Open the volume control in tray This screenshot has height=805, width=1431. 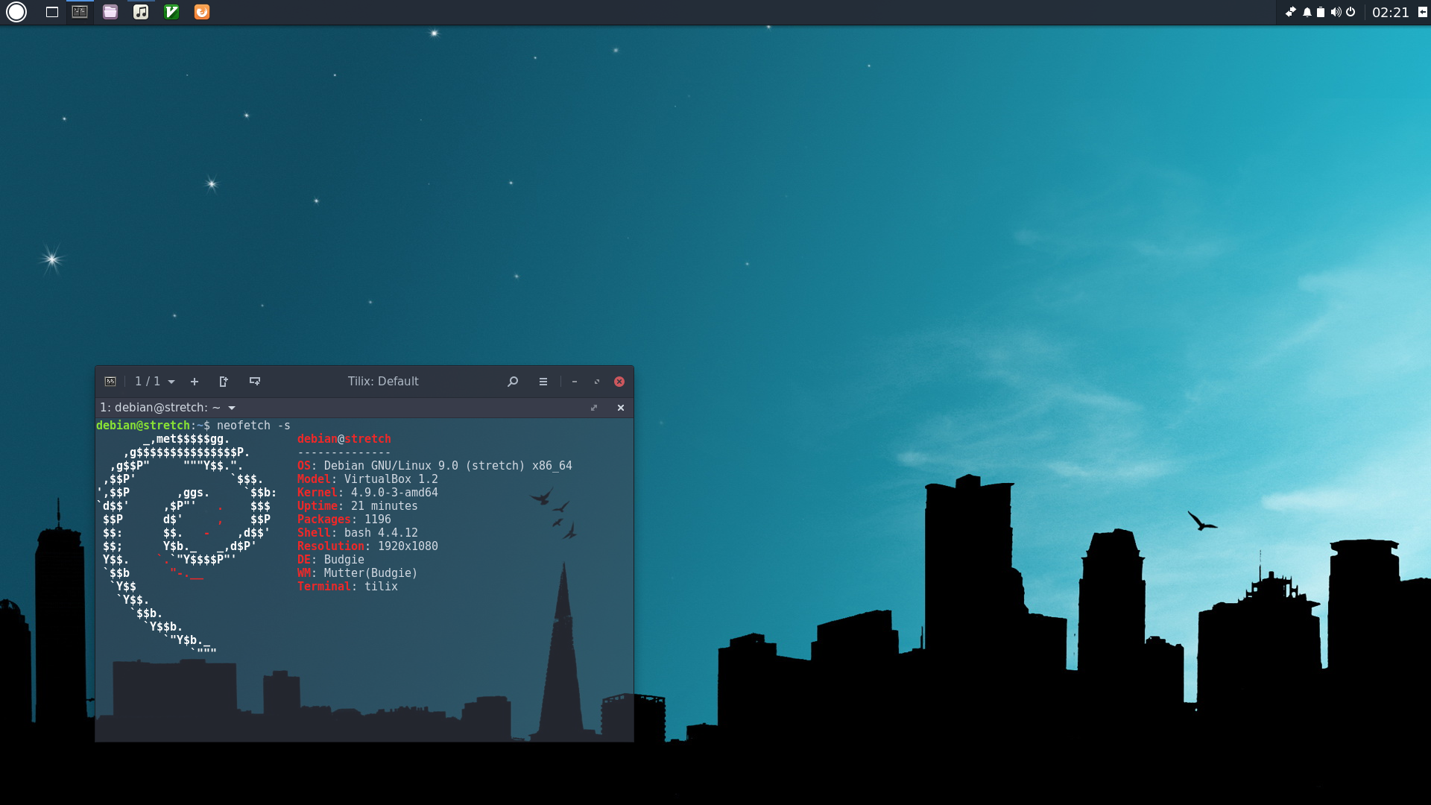(1336, 12)
